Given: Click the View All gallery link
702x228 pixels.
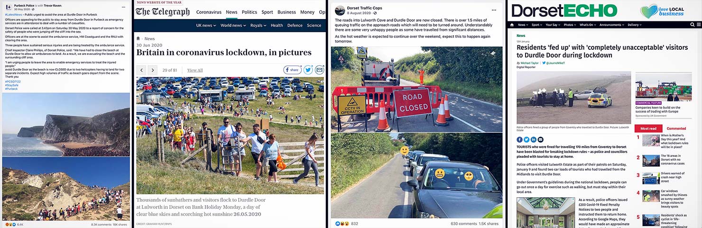Looking at the screenshot, I should (195, 70).
